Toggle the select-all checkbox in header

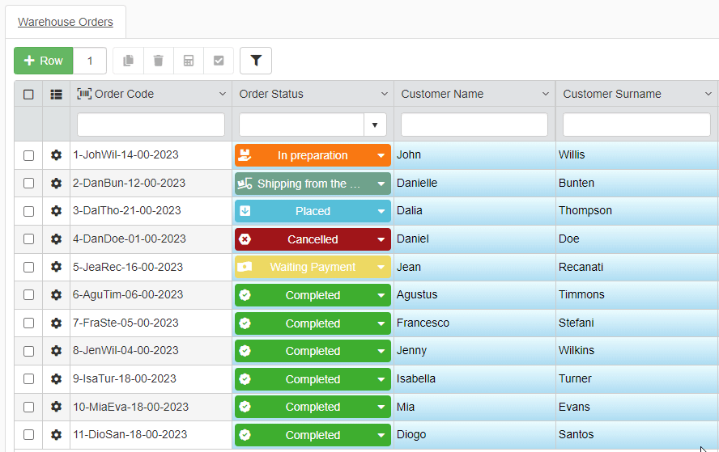[x=28, y=95]
